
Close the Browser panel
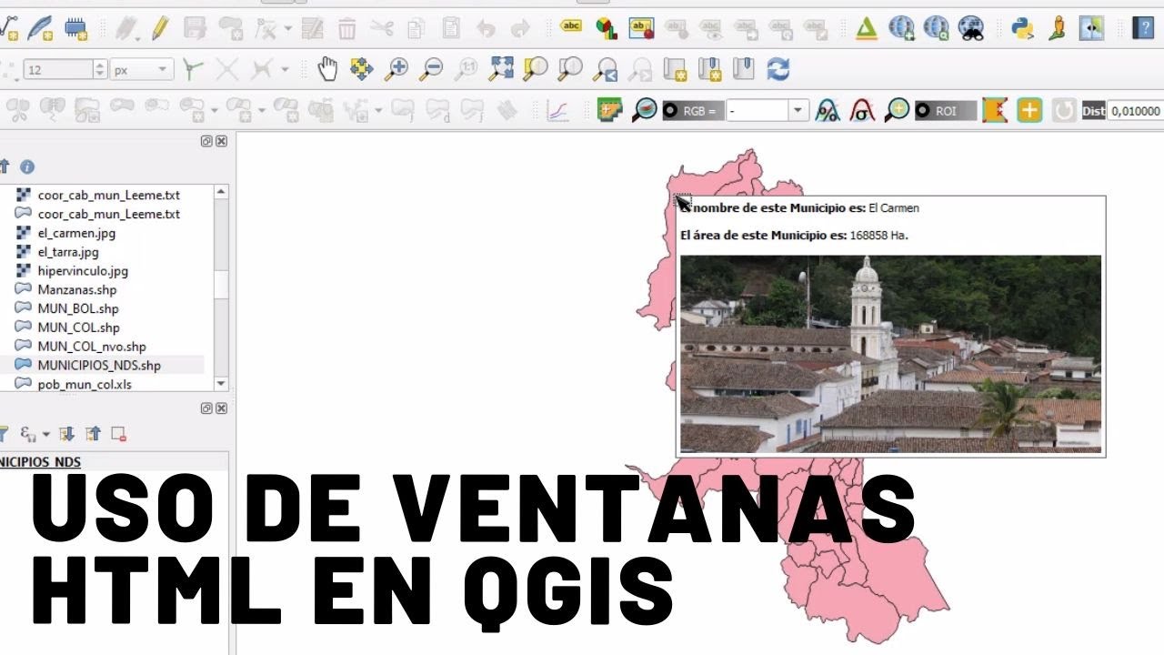tap(221, 141)
